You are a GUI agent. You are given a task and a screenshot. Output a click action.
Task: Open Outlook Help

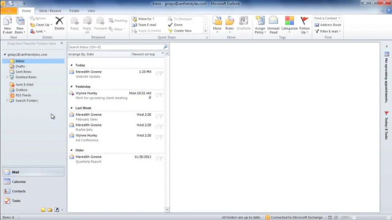pyautogui.click(x=388, y=11)
